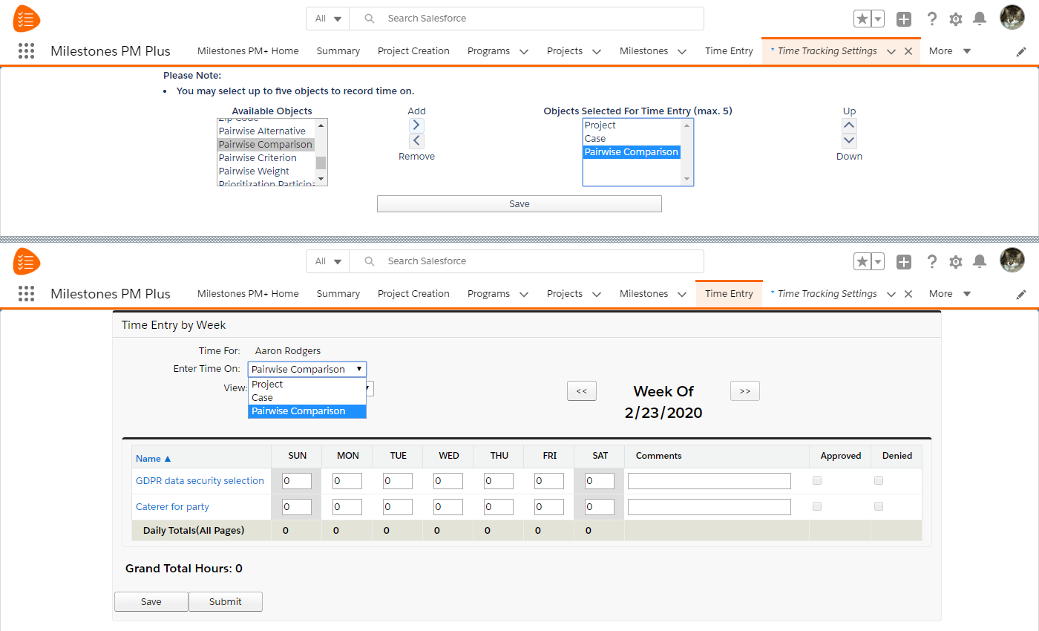The image size is (1039, 631).
Task: Open Global Actions plus on Time Entry screen
Action: [903, 262]
